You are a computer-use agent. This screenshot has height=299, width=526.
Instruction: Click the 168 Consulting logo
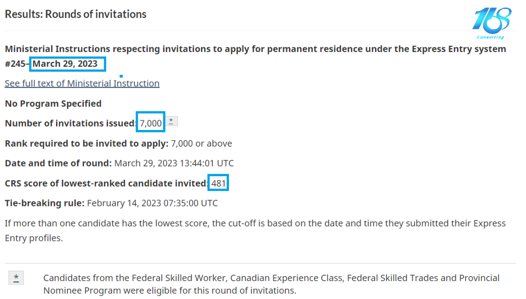coord(491,22)
